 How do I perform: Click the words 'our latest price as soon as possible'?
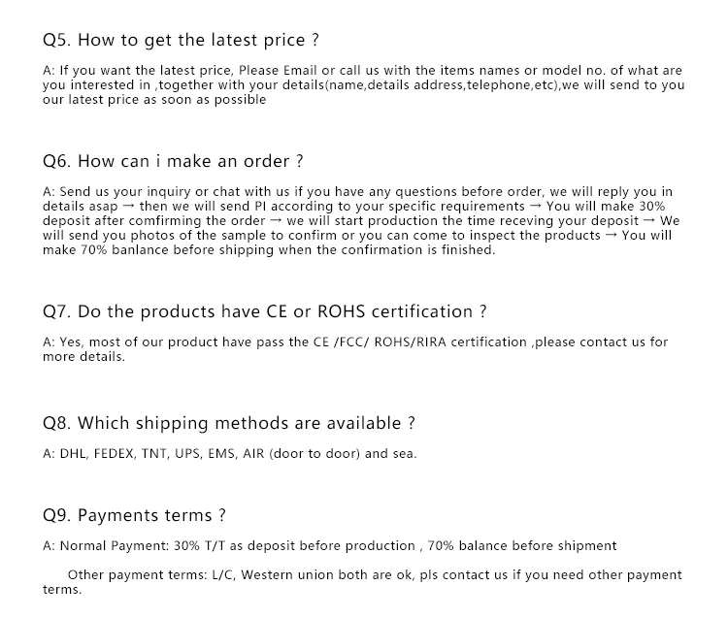(154, 100)
